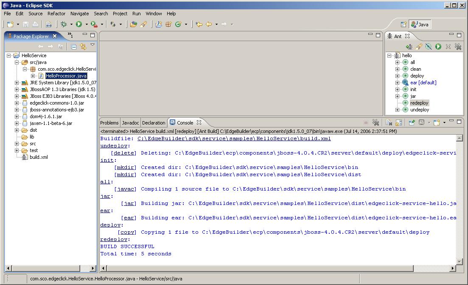Click the [javac] link in console

pos(125,189)
